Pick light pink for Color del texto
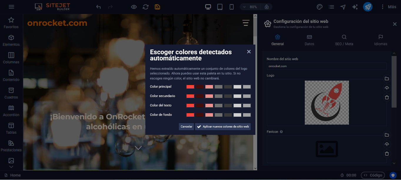The image size is (401, 180). [209, 106]
